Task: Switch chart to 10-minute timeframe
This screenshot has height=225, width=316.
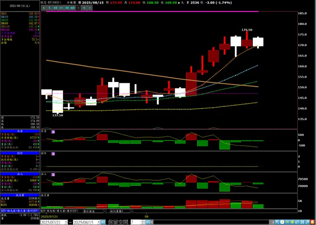Action: tap(55, 8)
